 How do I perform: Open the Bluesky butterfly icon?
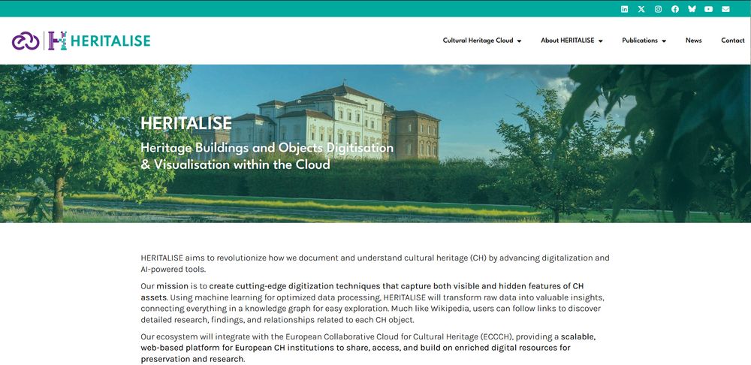pyautogui.click(x=692, y=9)
